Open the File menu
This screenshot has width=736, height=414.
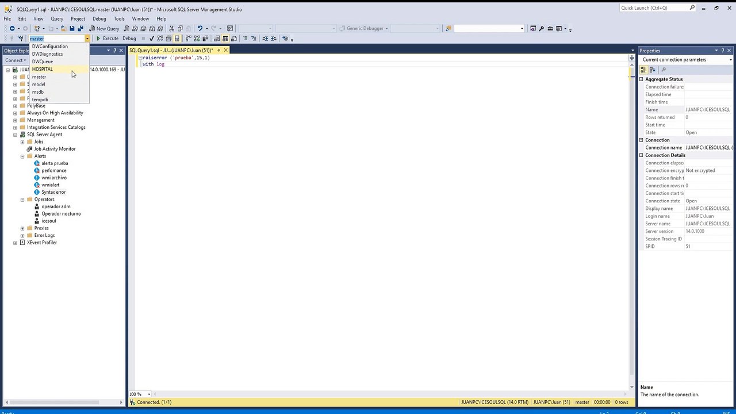pyautogui.click(x=7, y=18)
